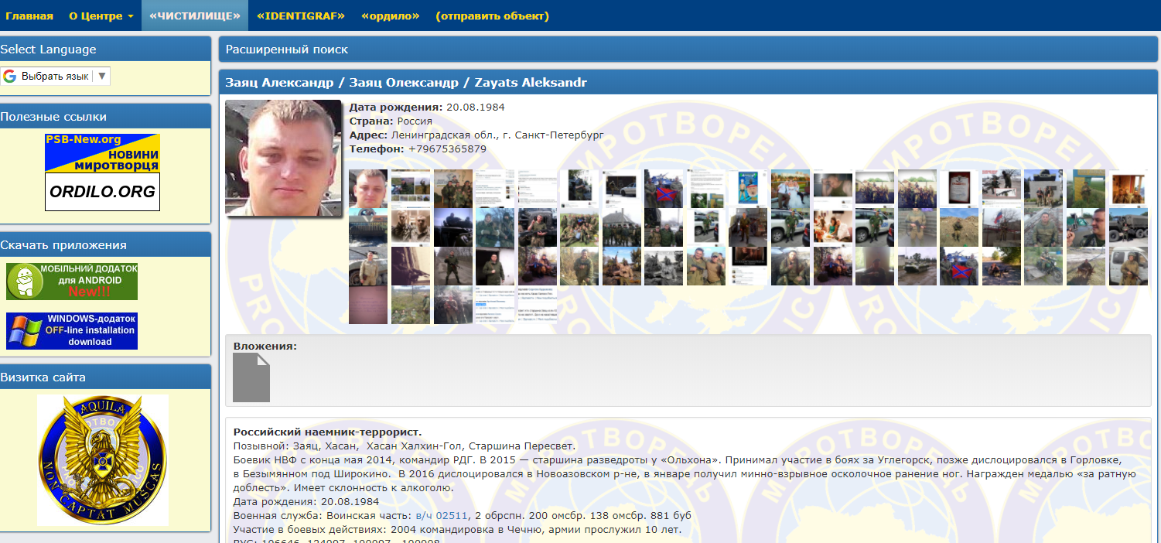
Task: Click the large main profile photo
Action: [x=283, y=158]
